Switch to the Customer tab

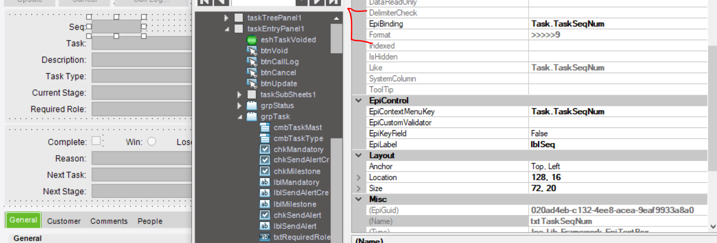click(x=64, y=221)
